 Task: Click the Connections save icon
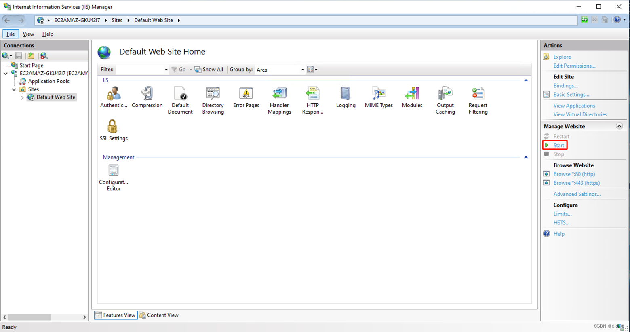point(19,56)
